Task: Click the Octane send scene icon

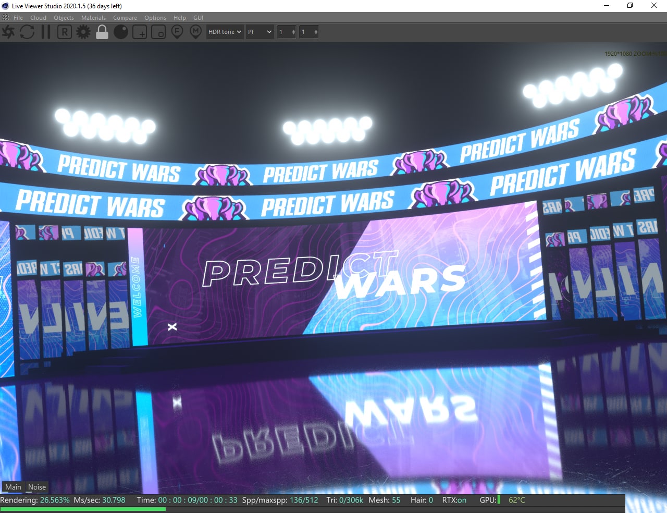Action: point(8,32)
